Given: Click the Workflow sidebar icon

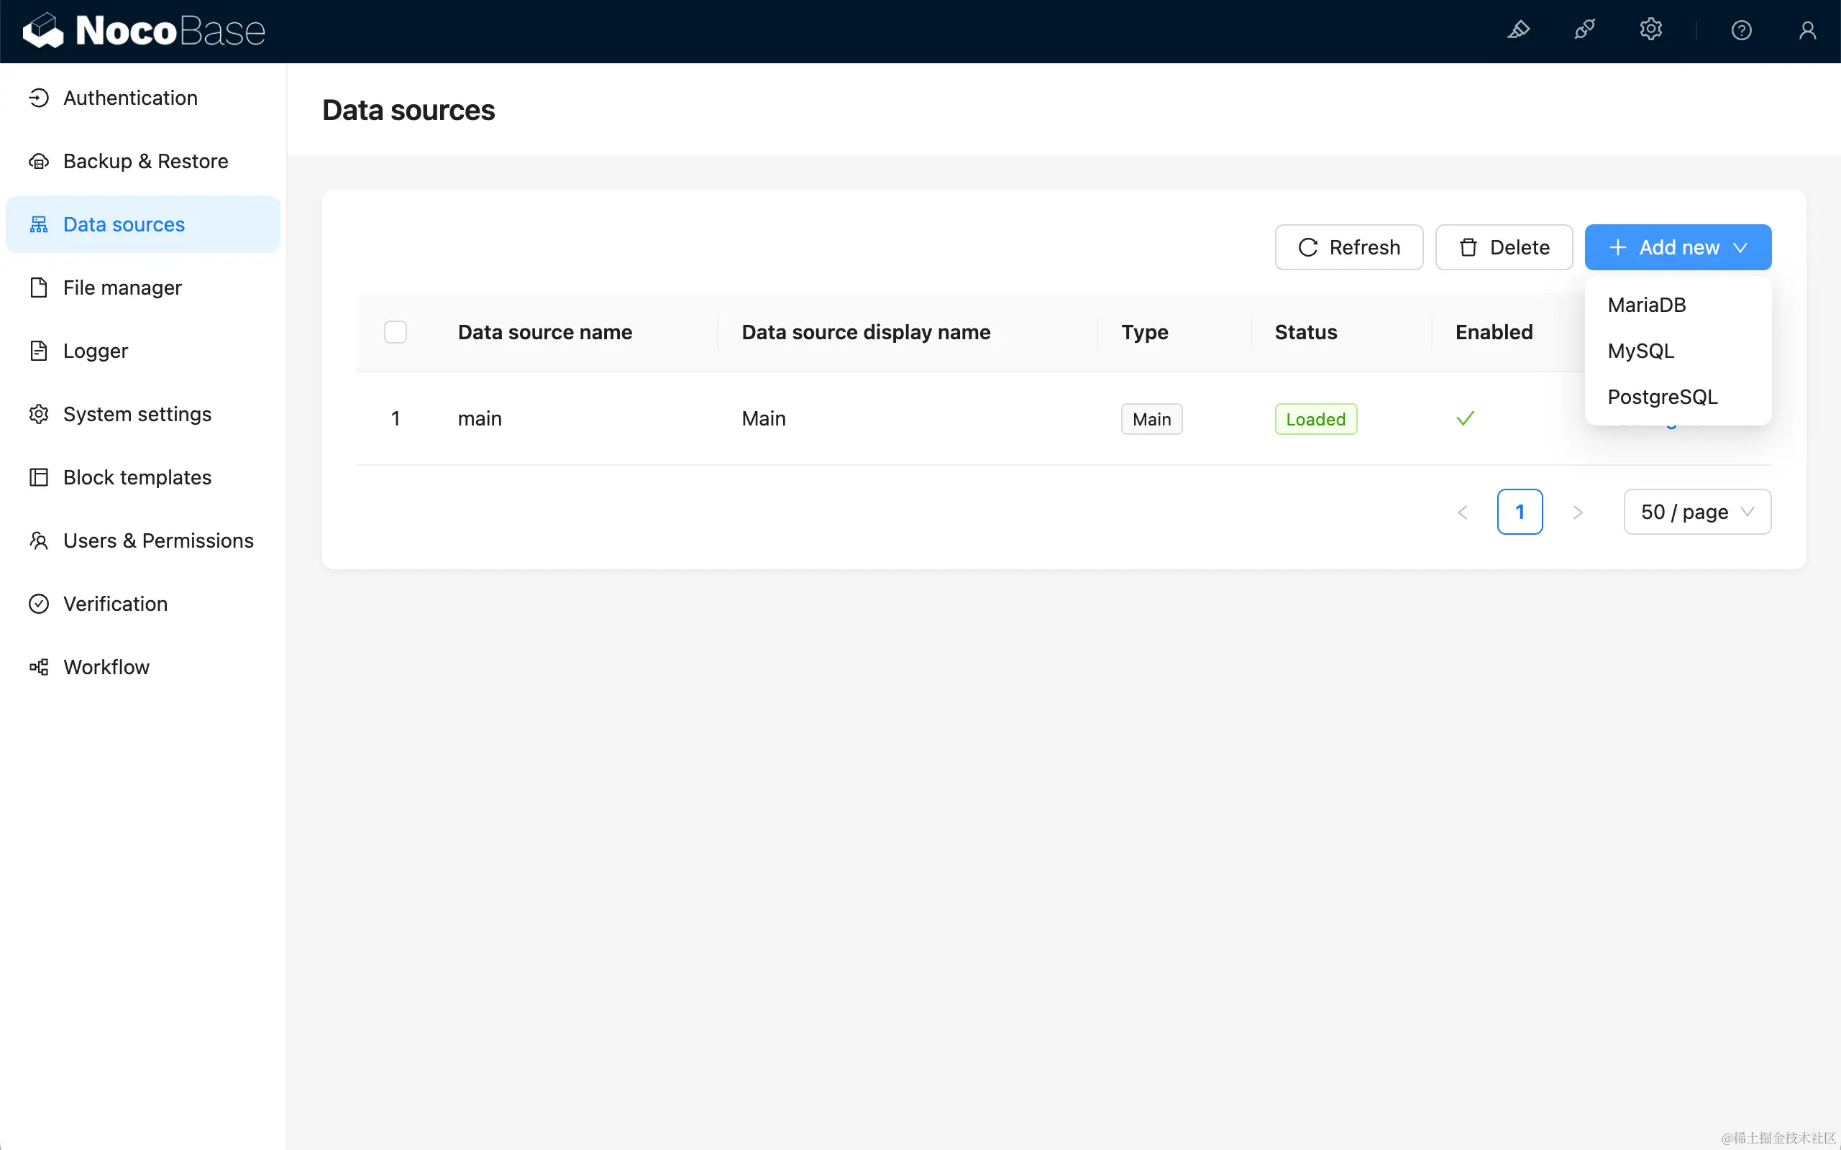Looking at the screenshot, I should [39, 667].
